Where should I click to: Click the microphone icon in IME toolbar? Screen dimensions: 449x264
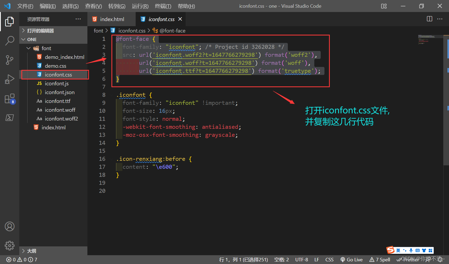(411, 250)
